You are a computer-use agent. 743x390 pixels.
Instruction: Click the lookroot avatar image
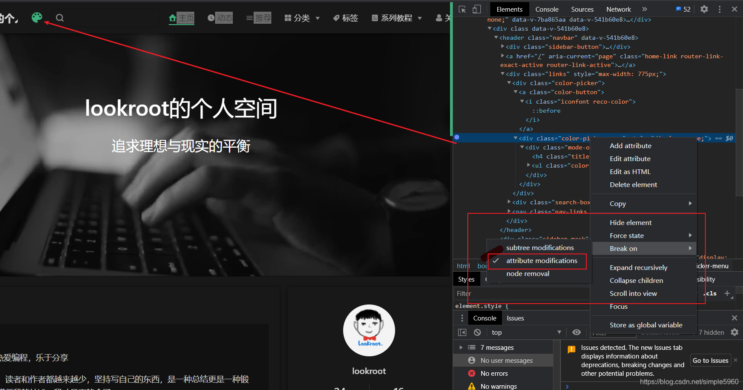(369, 330)
